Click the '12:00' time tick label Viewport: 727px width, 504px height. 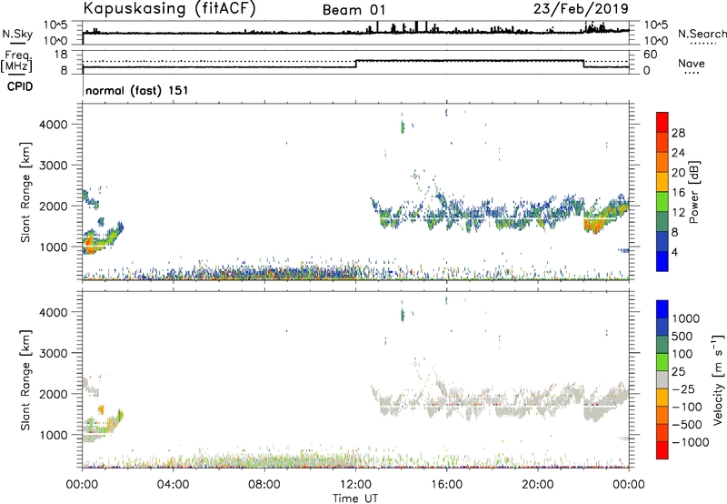355,485
